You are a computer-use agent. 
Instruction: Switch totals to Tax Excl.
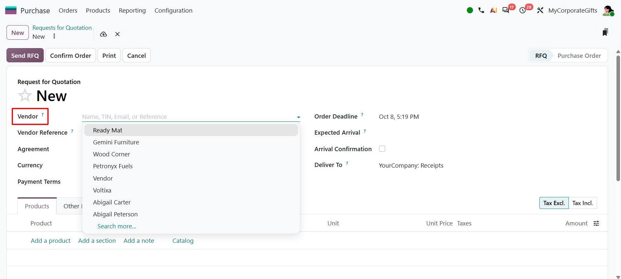[554, 203]
